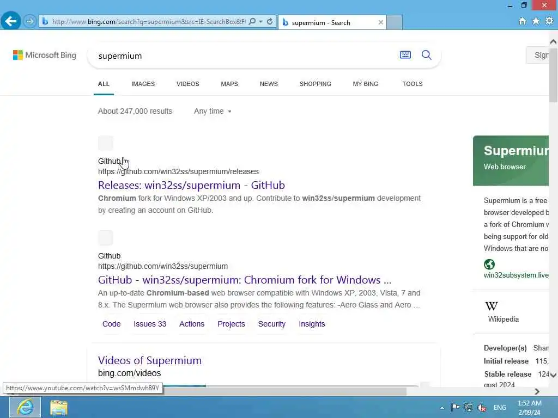Viewport: 558px width, 418px height.
Task: Open 'GitHub - win32ss/supermium: Chromium fork' result
Action: click(x=245, y=280)
